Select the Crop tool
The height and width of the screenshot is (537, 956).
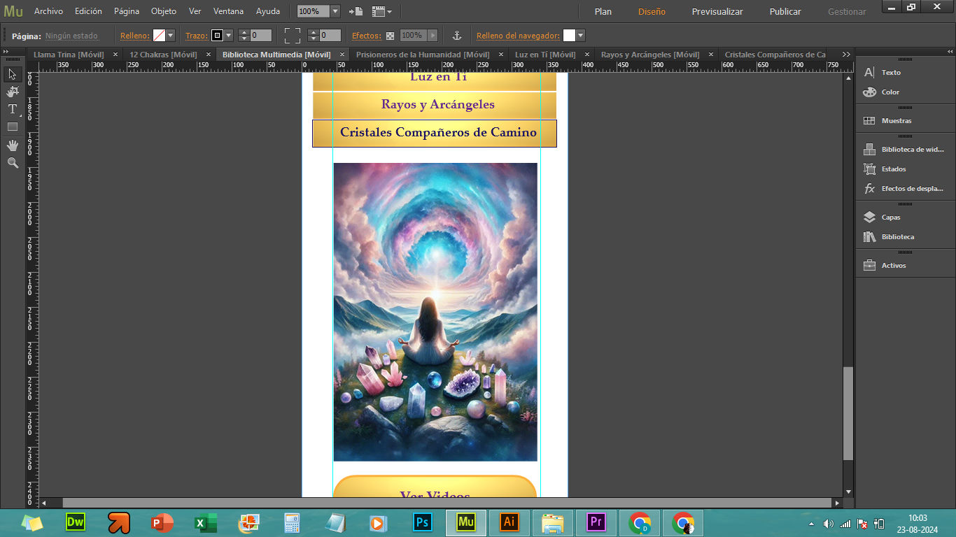click(x=13, y=92)
